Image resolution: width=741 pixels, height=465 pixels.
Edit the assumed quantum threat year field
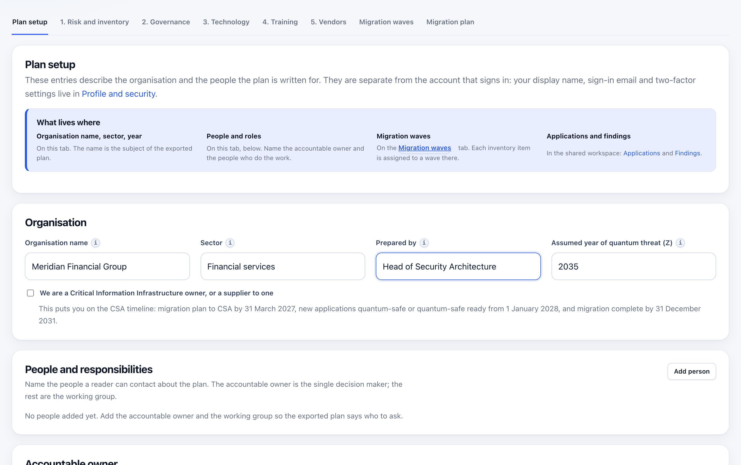click(634, 266)
